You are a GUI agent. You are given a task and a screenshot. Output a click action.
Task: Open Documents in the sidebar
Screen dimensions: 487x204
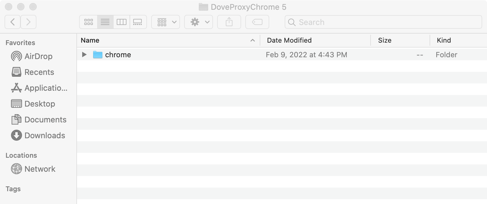(39, 120)
